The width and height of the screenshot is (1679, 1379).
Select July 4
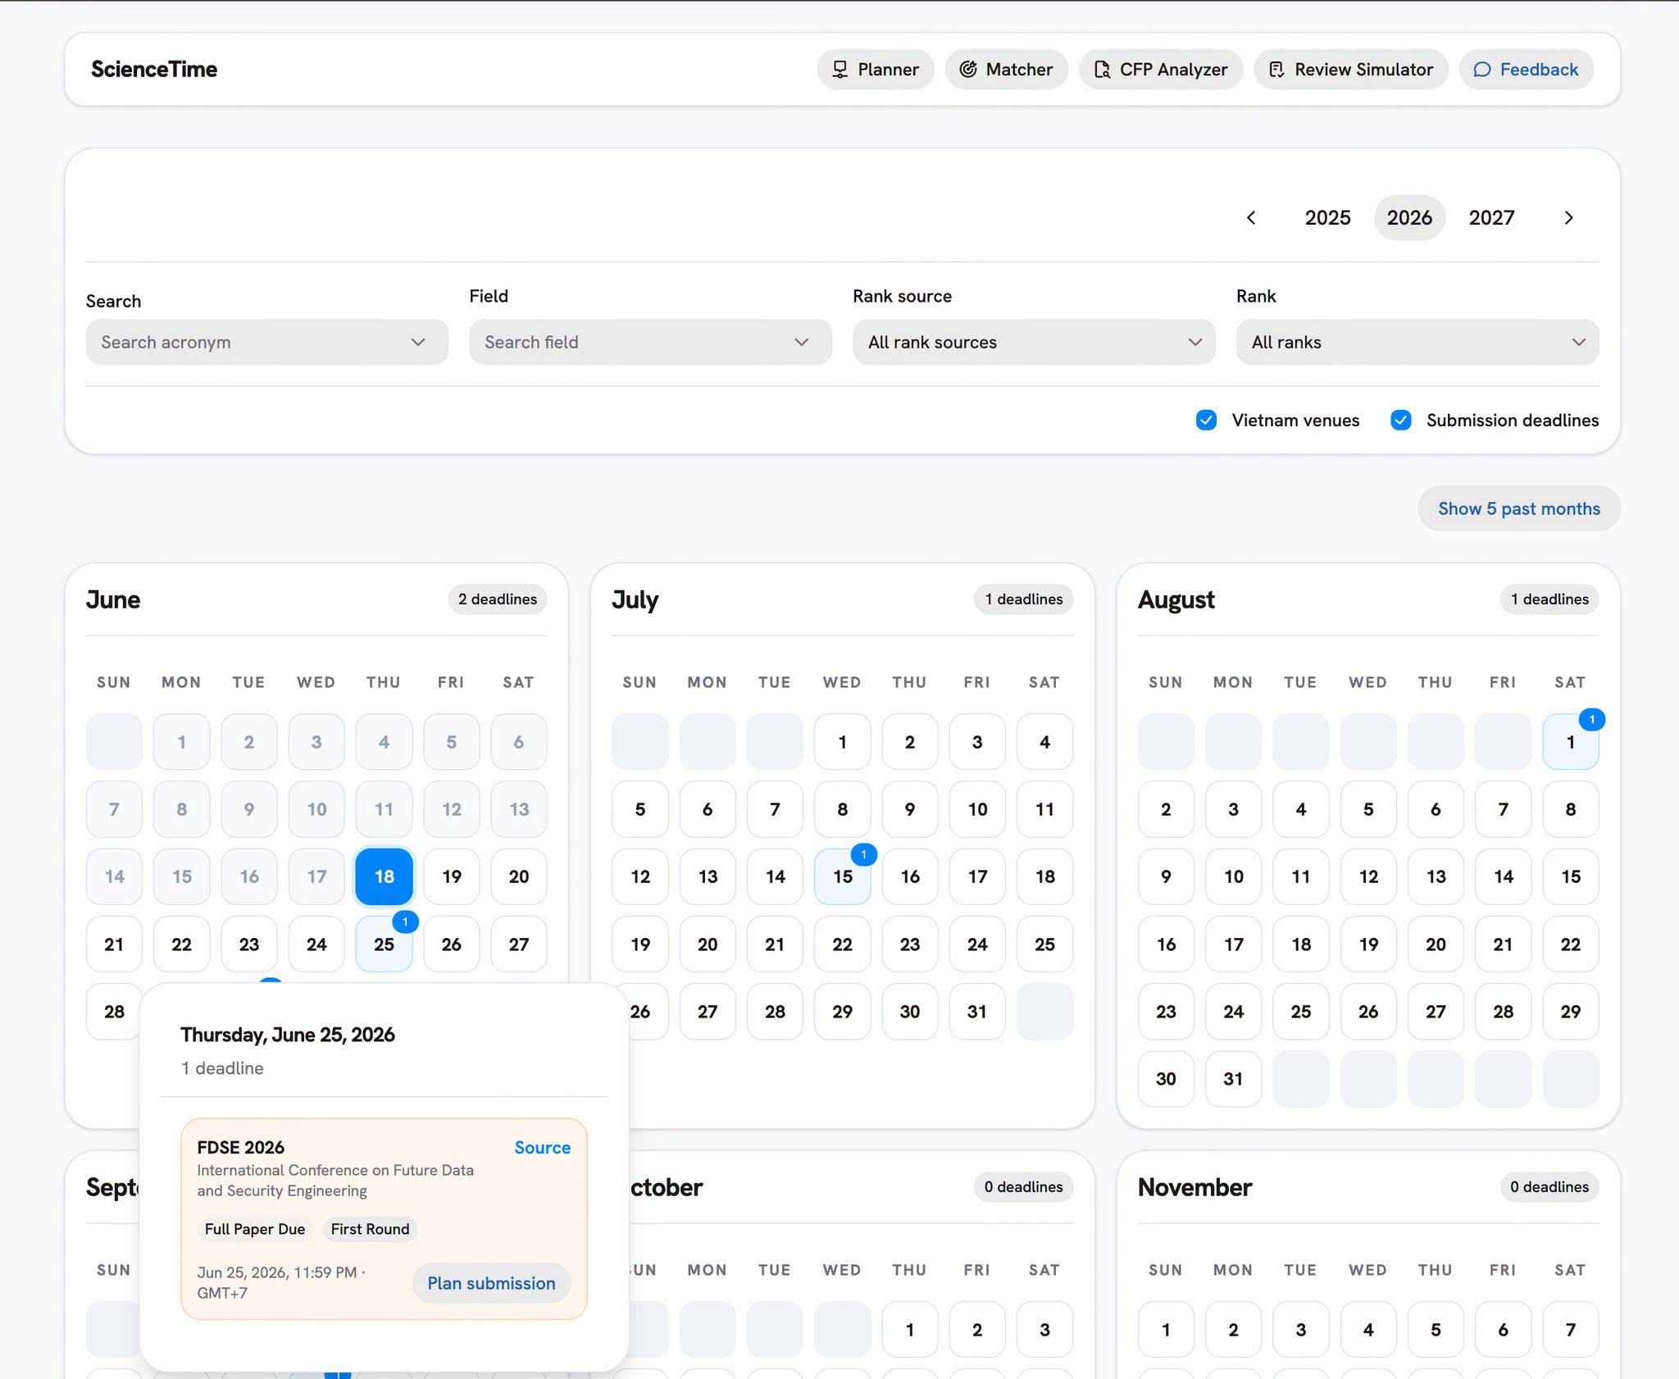tap(1044, 742)
